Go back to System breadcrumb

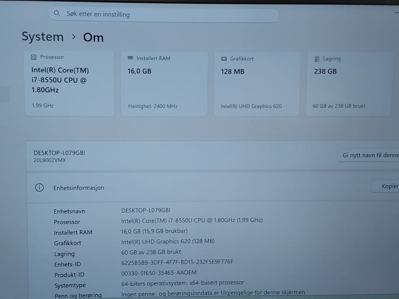42,37
